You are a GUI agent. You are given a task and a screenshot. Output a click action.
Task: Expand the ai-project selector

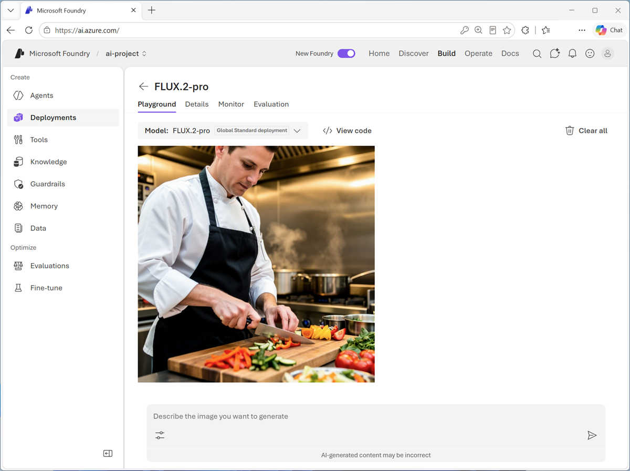tap(126, 54)
